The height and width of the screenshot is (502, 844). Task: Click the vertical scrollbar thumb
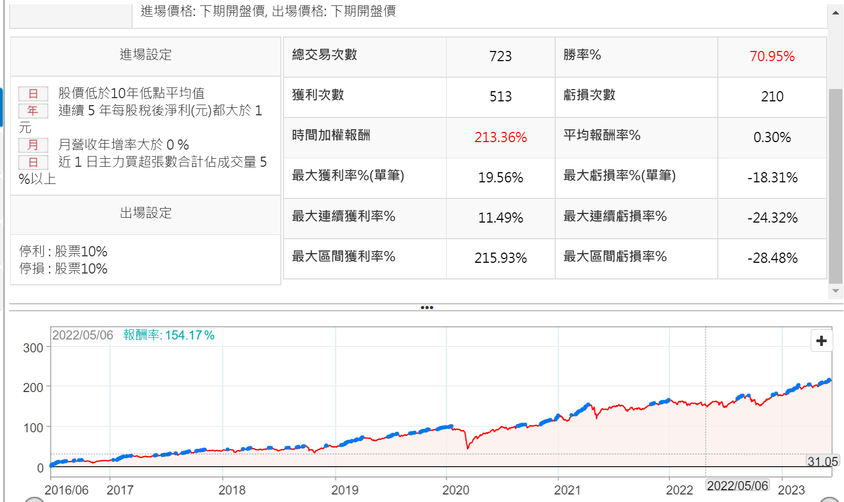coord(835,186)
